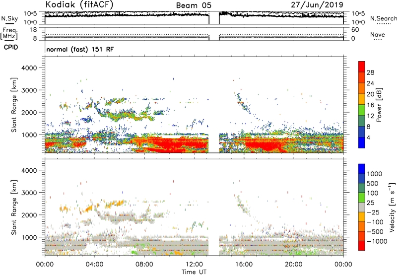Click the dotted line sample under 'N.Search'
Image resolution: width=397 pixels, height=275 pixels.
384,23
